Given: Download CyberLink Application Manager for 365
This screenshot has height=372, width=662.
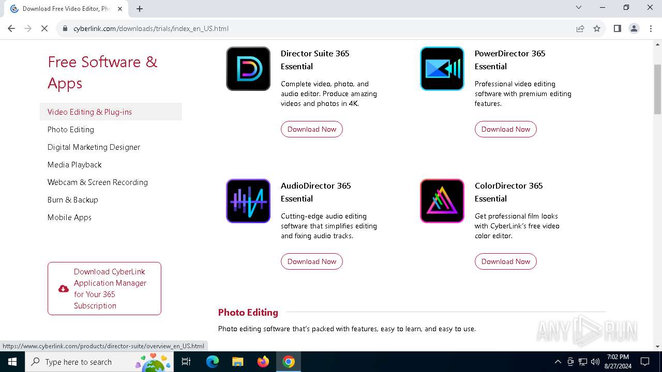Looking at the screenshot, I should tap(104, 288).
